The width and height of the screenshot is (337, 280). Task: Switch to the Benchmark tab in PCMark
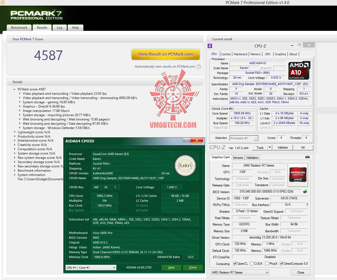pyautogui.click(x=19, y=28)
